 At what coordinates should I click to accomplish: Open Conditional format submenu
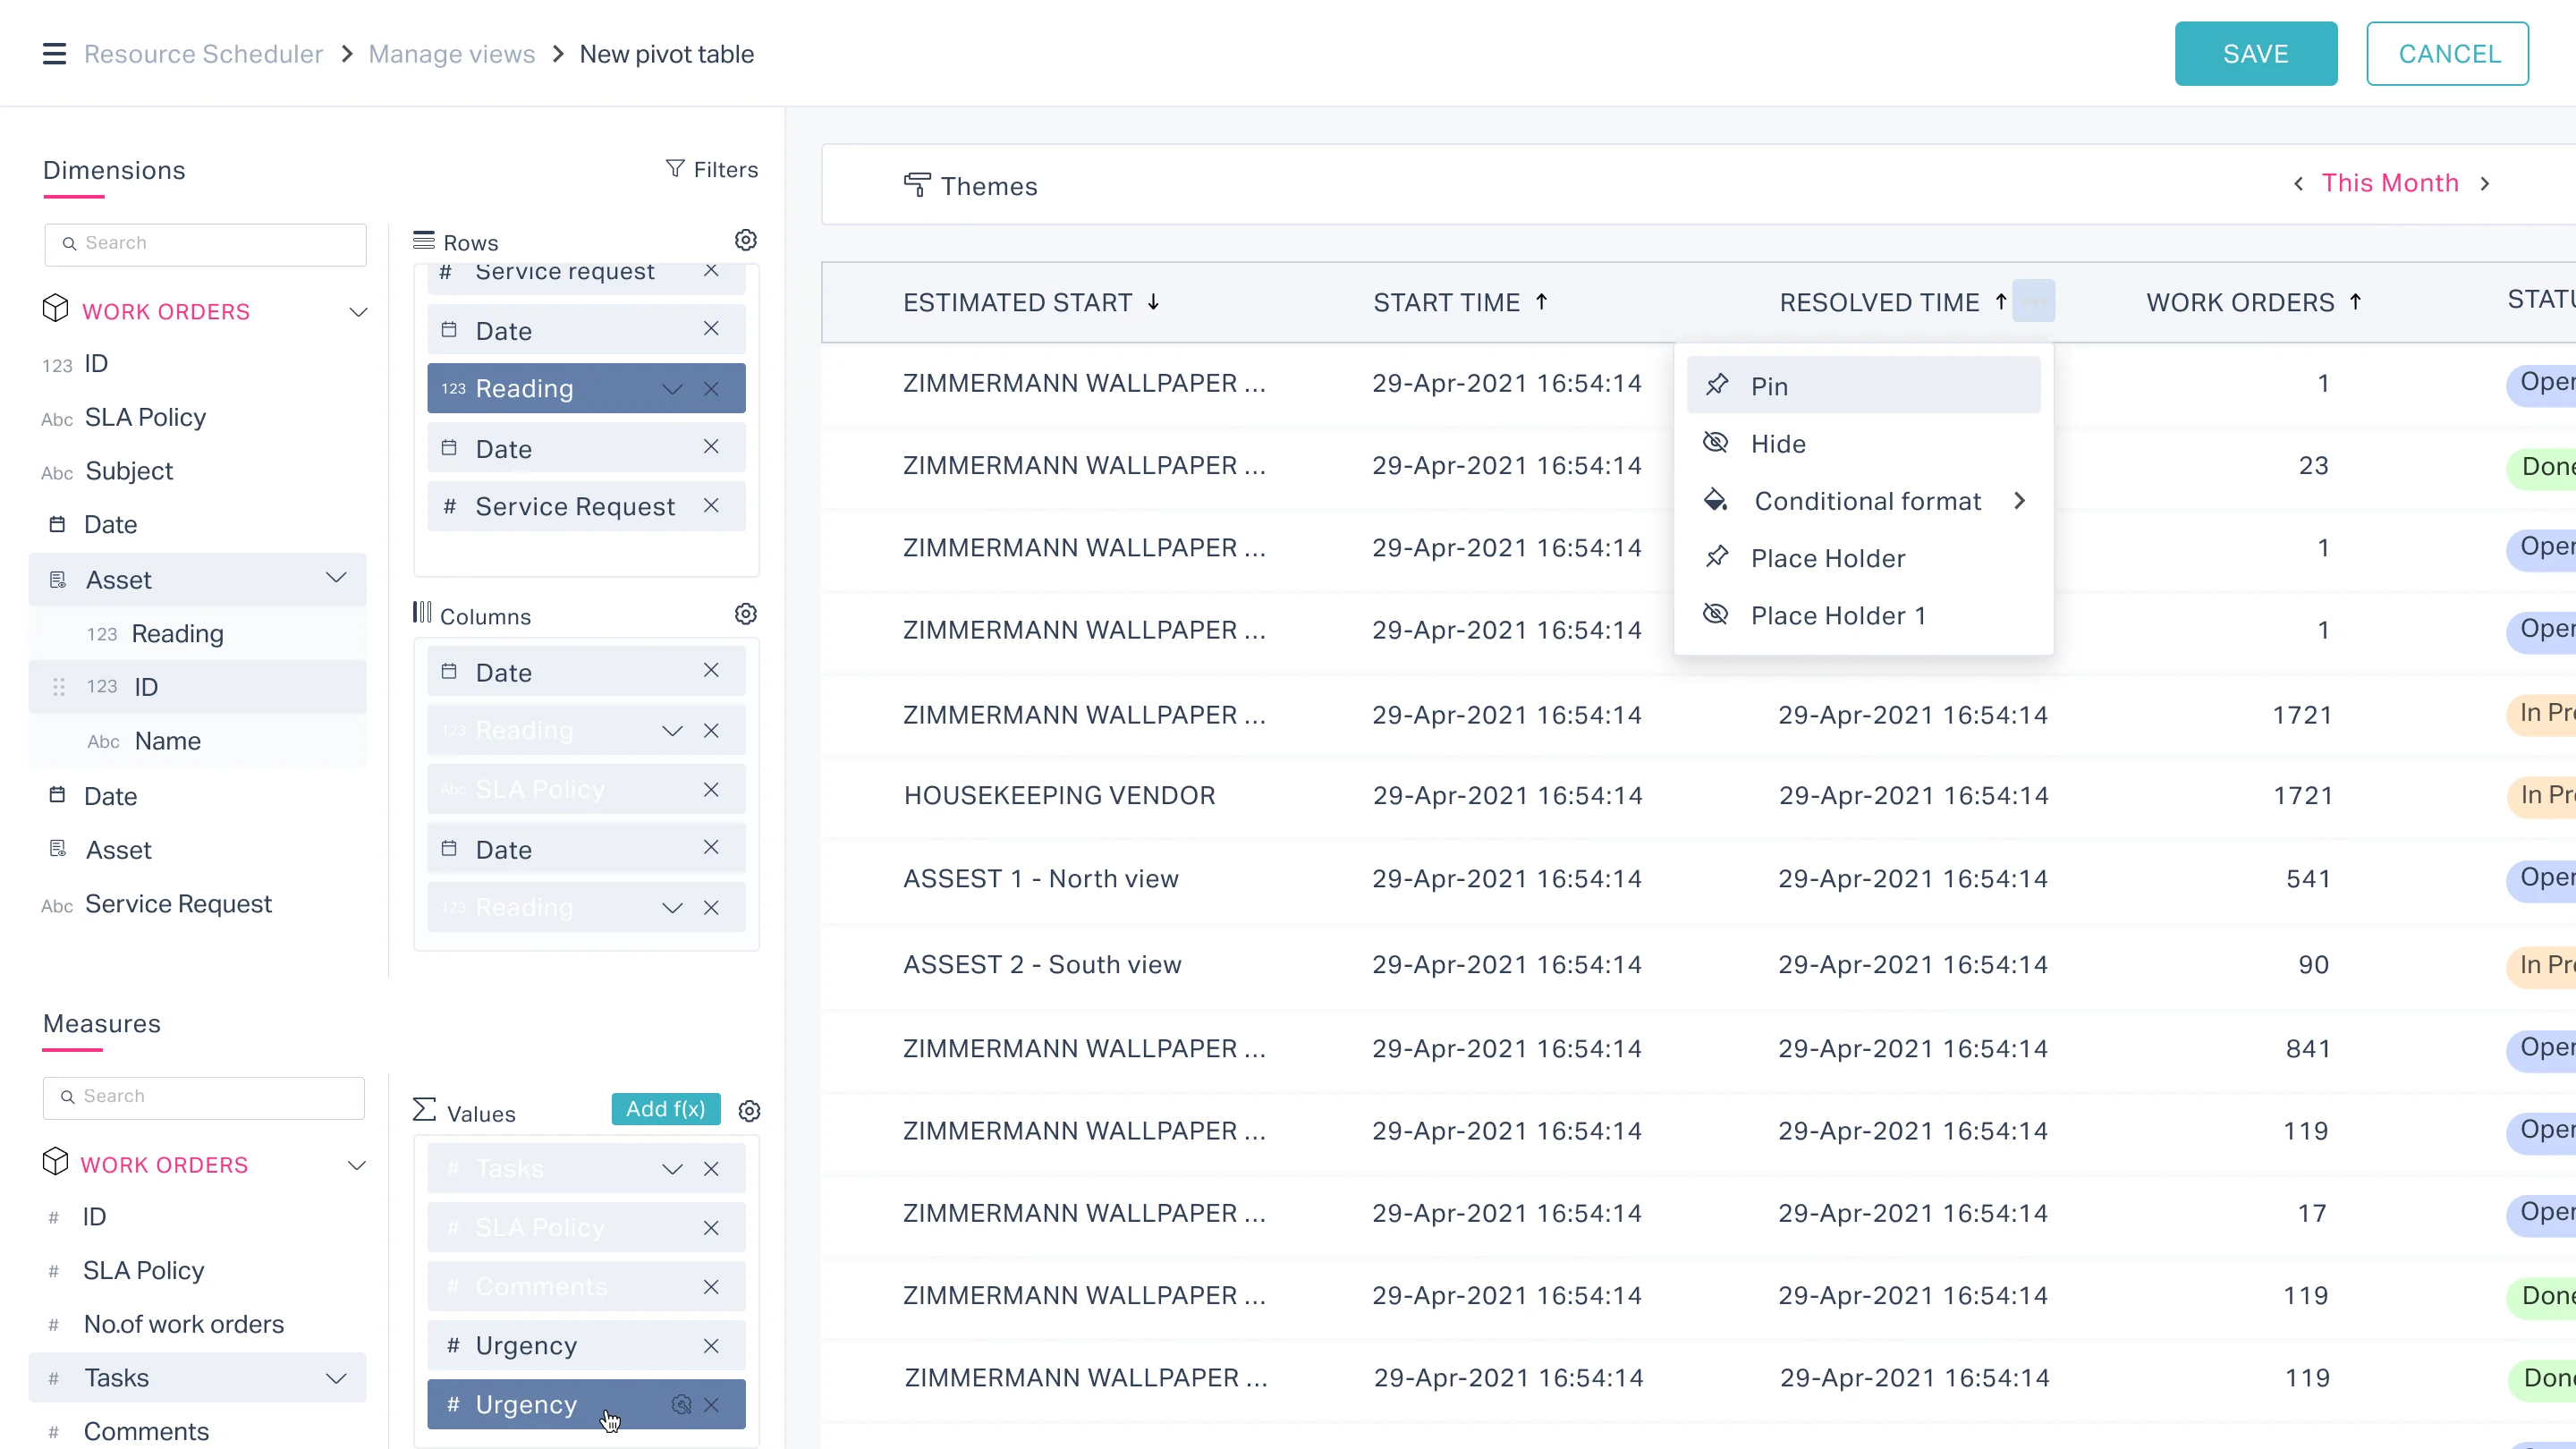[1863, 500]
